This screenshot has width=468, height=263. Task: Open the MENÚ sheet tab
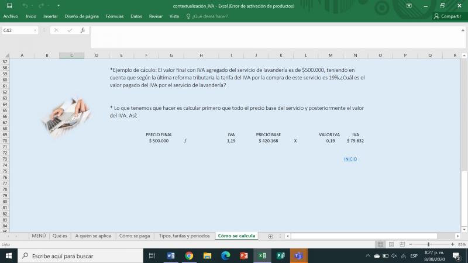pos(39,236)
